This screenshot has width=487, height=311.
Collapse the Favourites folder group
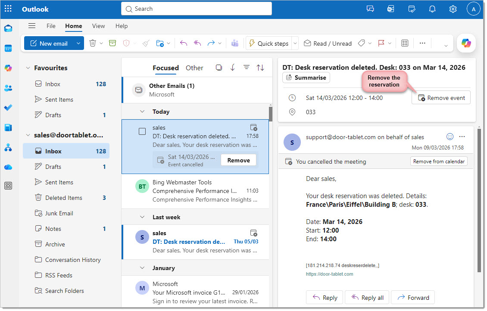point(28,68)
